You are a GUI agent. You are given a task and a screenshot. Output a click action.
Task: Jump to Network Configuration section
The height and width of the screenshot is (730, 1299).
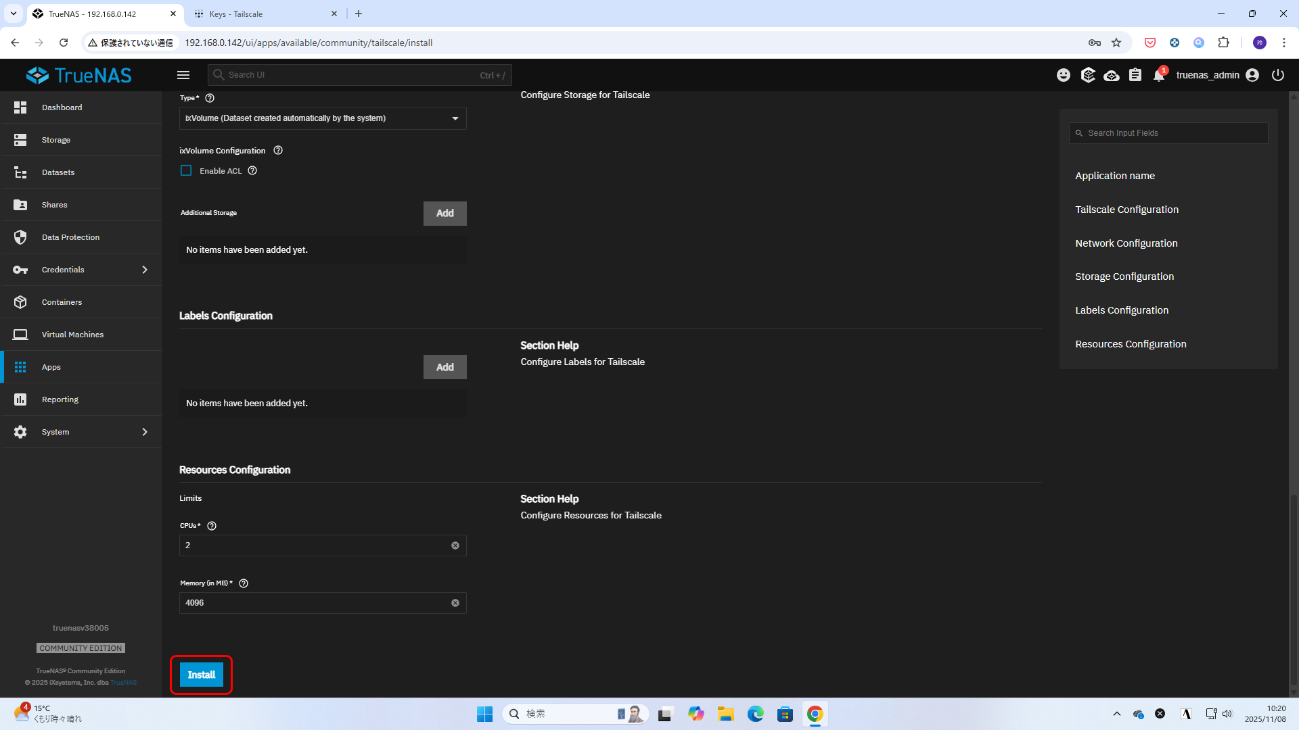pos(1126,243)
